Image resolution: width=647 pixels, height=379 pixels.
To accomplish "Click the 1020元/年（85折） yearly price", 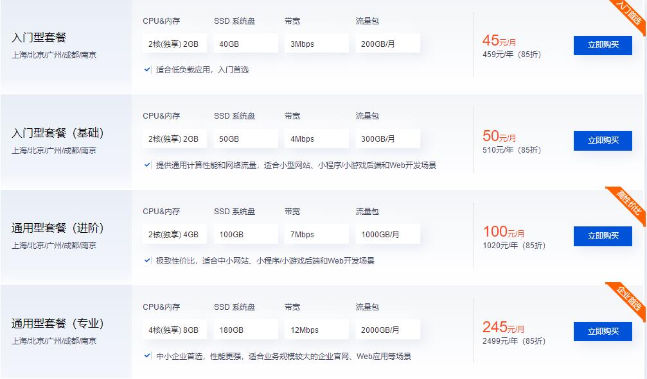I will [x=514, y=246].
